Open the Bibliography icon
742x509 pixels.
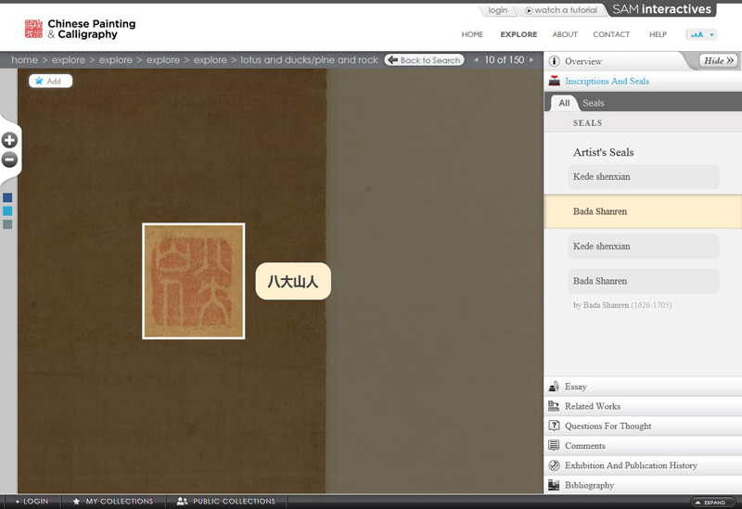554,485
